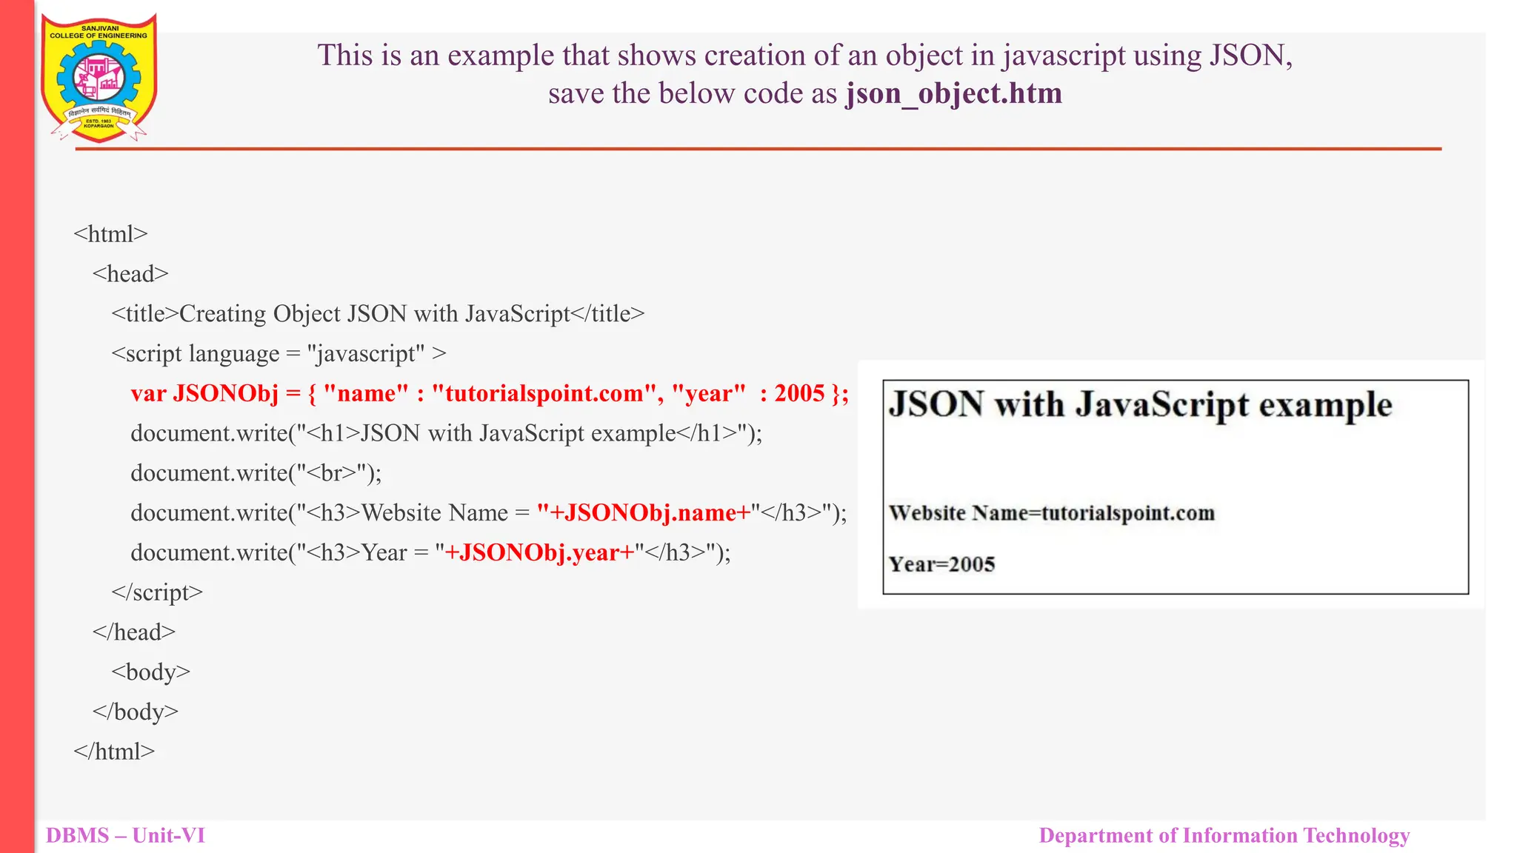Click the footer 'Department of Information Technology'

(1224, 836)
